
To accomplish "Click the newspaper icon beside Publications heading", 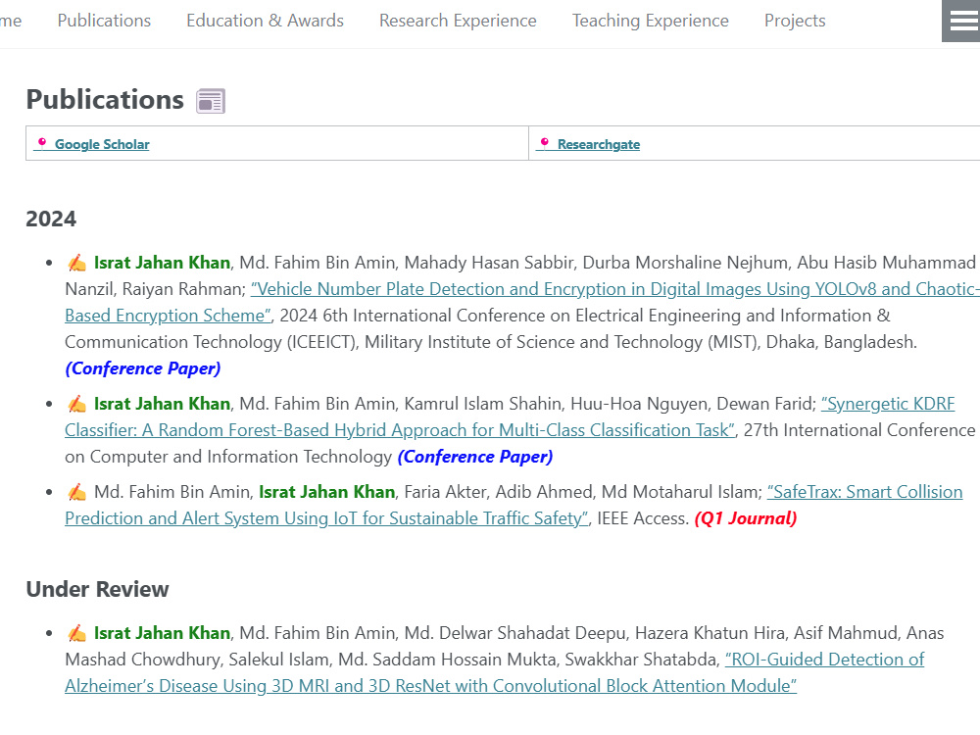I will coord(211,101).
